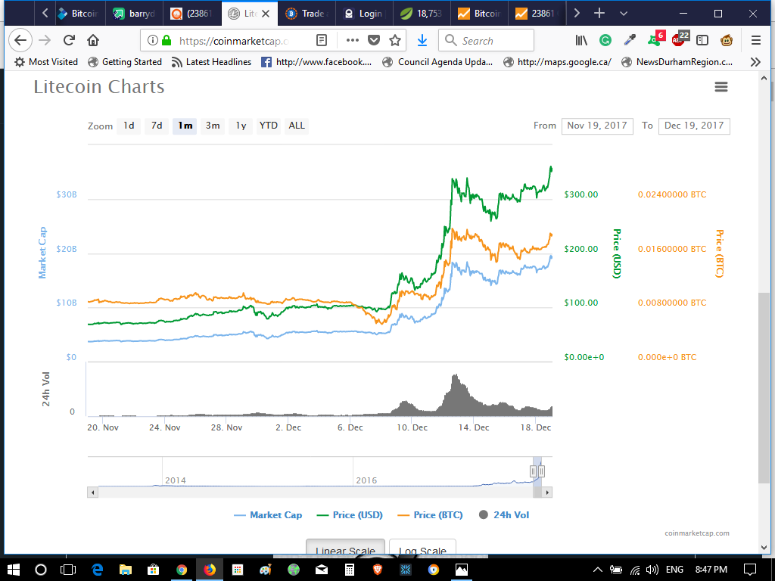Viewport: 775px width, 581px height.
Task: List all tabs dropdown arrow
Action: click(x=624, y=14)
